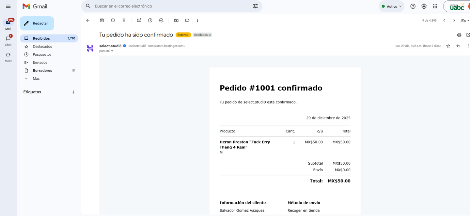
Task: Report this email as spam
Action: point(113,20)
